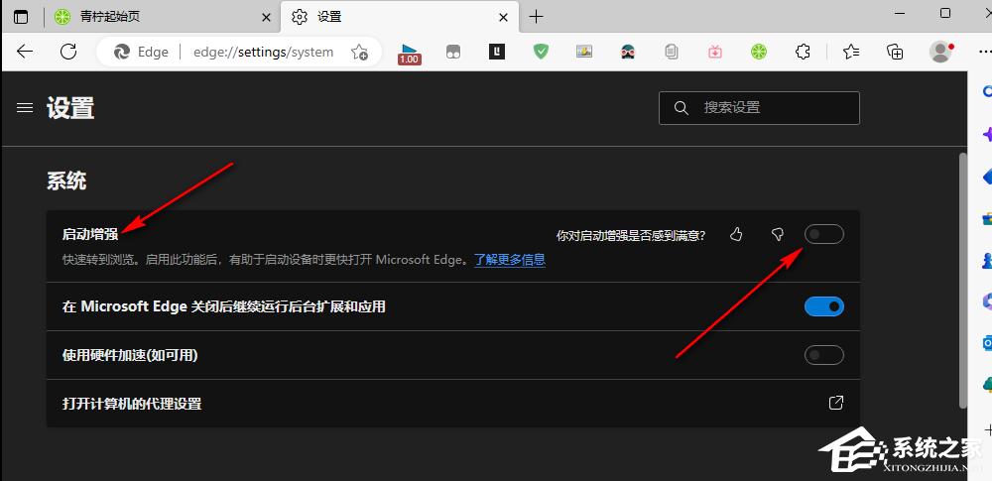
Task: Open the Collections icon
Action: pos(895,52)
